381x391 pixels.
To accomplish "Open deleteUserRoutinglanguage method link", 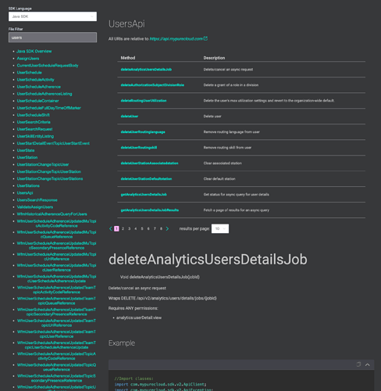I will (143, 132).
